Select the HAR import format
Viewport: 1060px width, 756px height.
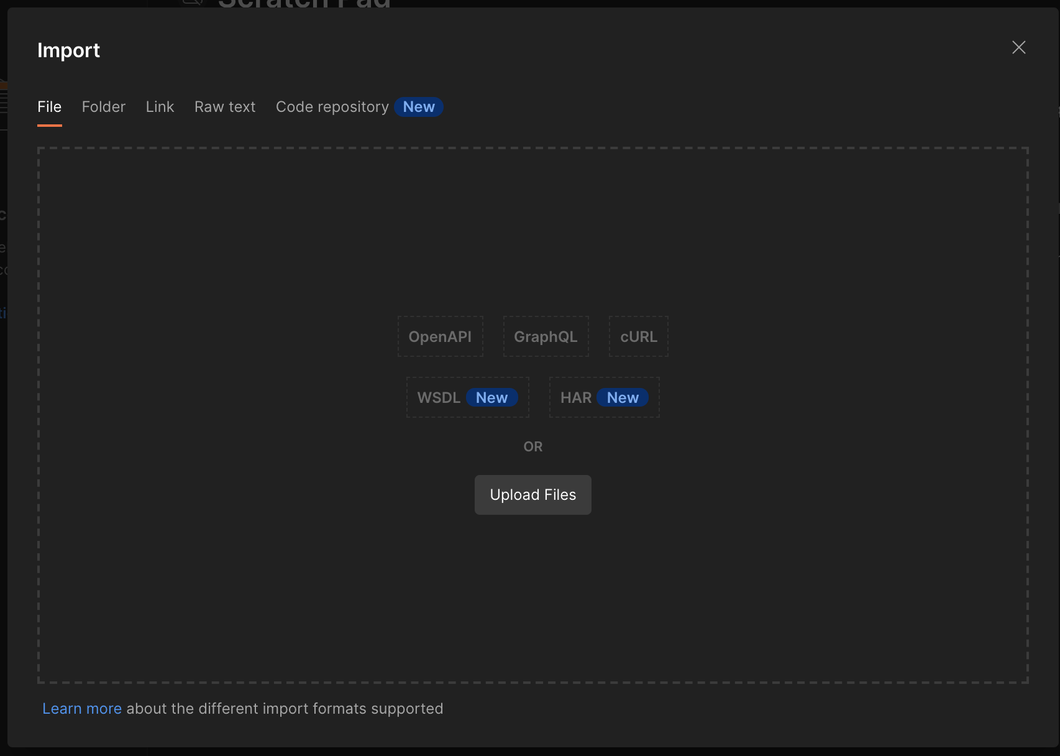[603, 397]
